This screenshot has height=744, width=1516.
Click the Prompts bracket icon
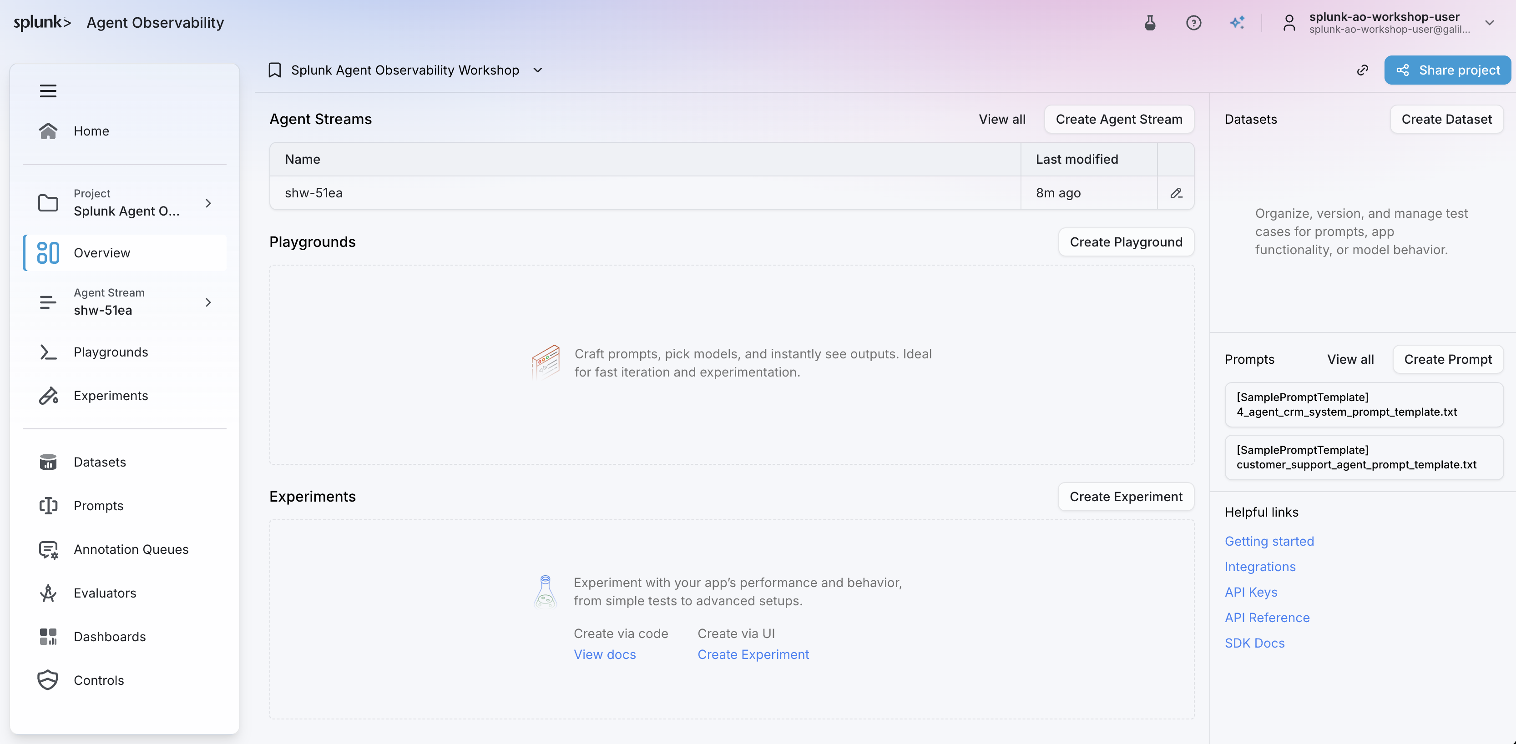[x=48, y=506]
